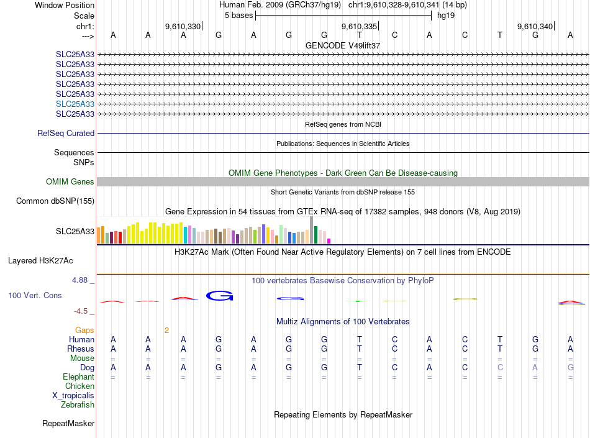Screen dimensions: 590x438
Task: Open the OMIM Genes track label
Action: pyautogui.click(x=70, y=182)
